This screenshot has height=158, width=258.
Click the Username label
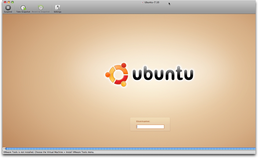coord(143,121)
